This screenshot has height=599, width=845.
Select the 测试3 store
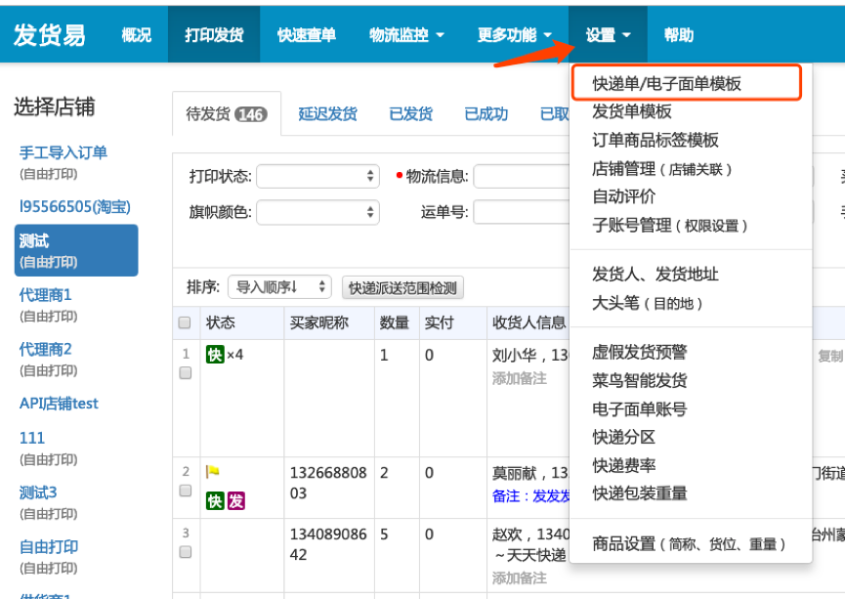coord(38,492)
